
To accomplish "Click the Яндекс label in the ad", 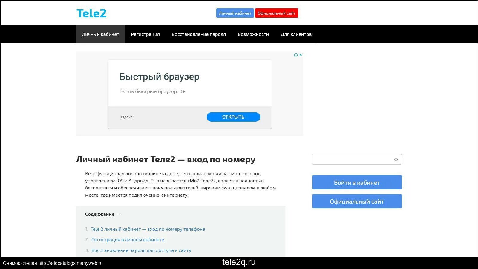I will coord(126,117).
